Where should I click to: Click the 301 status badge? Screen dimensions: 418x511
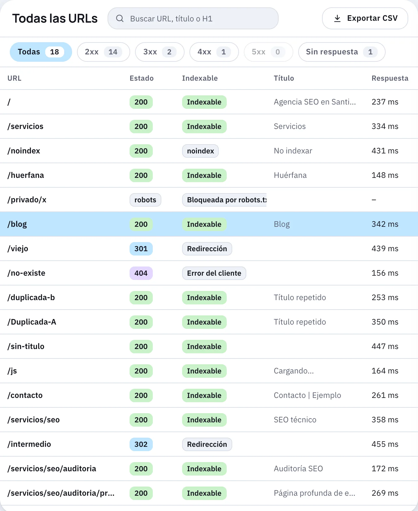tap(141, 249)
